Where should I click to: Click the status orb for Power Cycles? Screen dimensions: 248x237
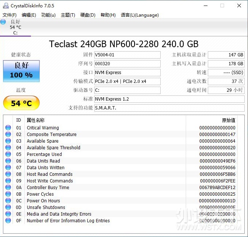tap(8, 194)
